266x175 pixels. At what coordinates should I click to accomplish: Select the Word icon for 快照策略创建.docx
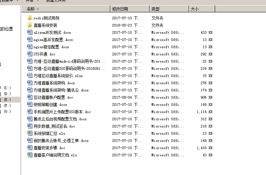(30, 105)
